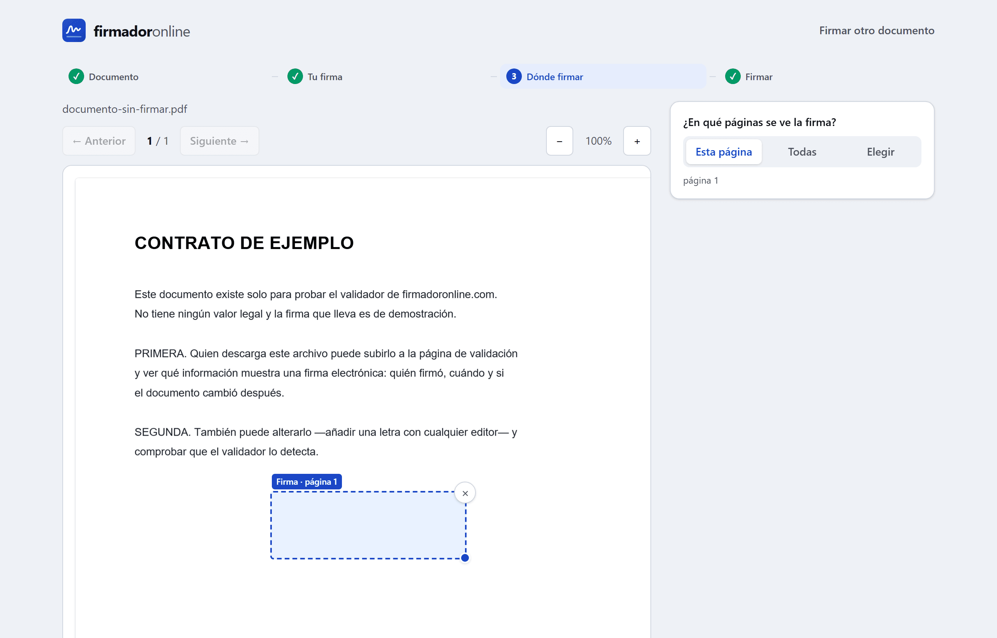The width and height of the screenshot is (997, 638).
Task: Open the Dónde firmar step
Action: pyautogui.click(x=603, y=77)
